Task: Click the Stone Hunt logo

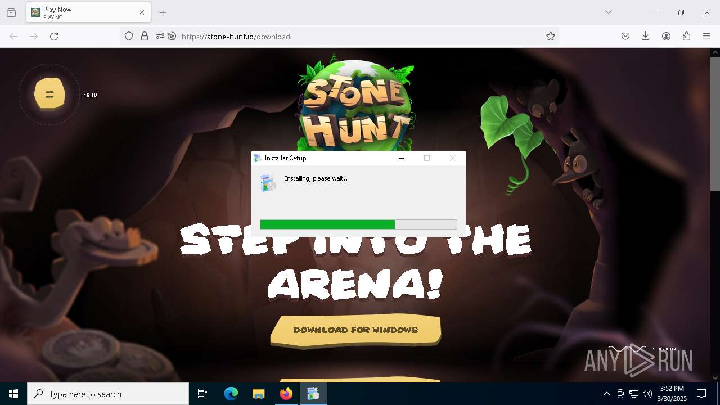Action: 356,103
